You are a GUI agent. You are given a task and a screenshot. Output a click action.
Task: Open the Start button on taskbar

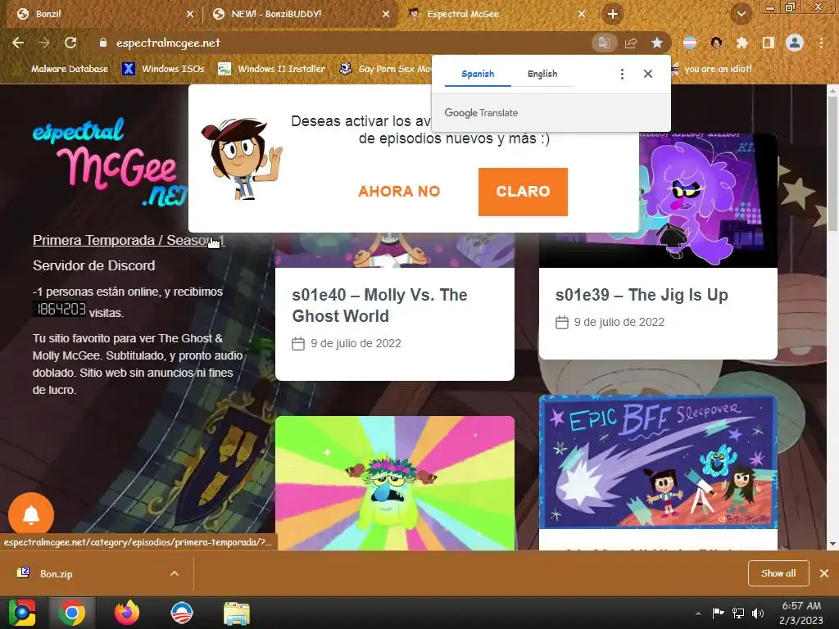coord(22,613)
